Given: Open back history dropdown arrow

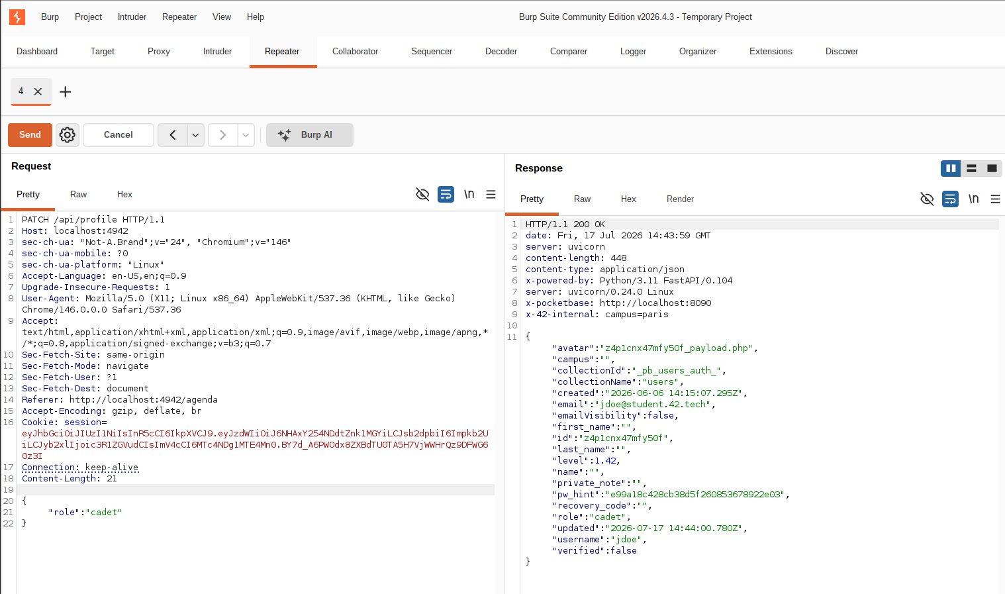Looking at the screenshot, I should point(195,135).
